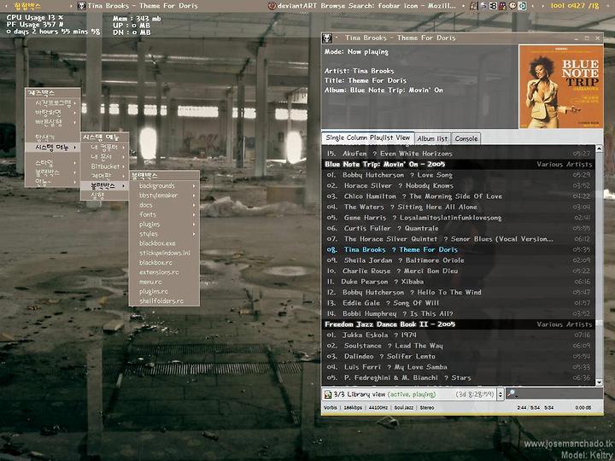
Task: Open shellfolders.rc menu entry
Action: [164, 301]
